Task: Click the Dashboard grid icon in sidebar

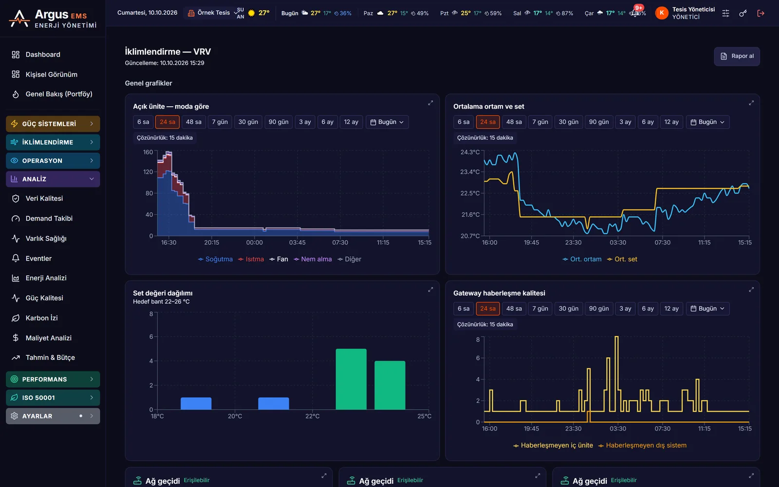Action: [16, 55]
